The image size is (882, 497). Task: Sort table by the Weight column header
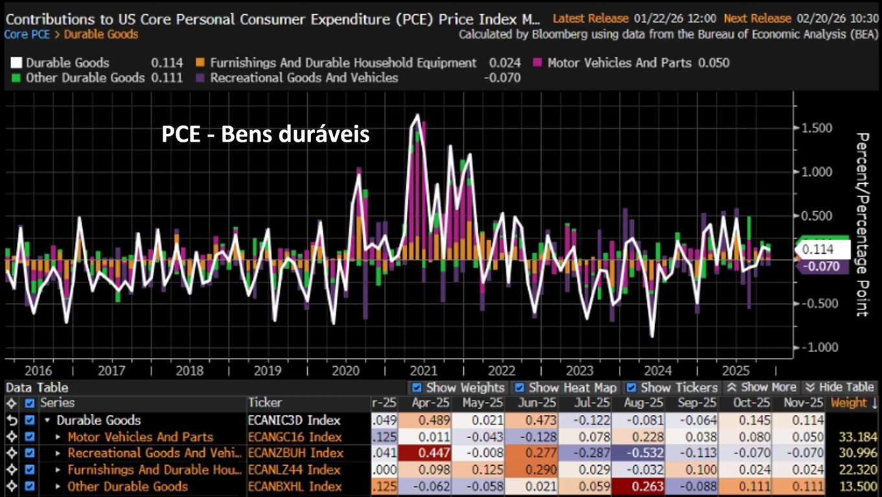(852, 403)
